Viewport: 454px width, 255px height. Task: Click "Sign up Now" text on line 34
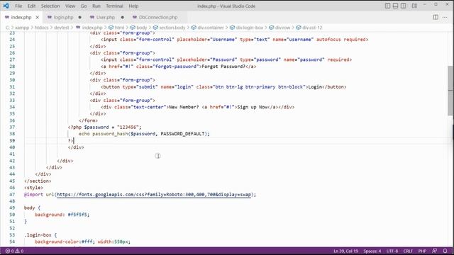coord(253,107)
